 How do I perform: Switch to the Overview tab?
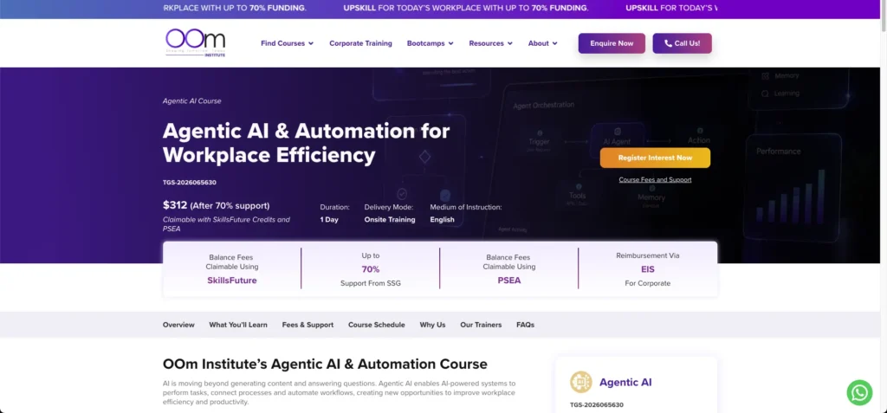point(178,325)
